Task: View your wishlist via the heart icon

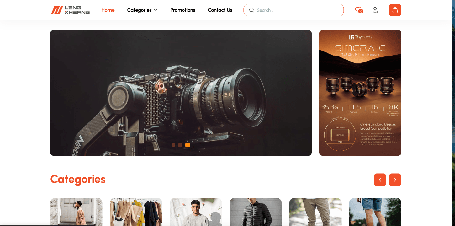Action: point(358,10)
